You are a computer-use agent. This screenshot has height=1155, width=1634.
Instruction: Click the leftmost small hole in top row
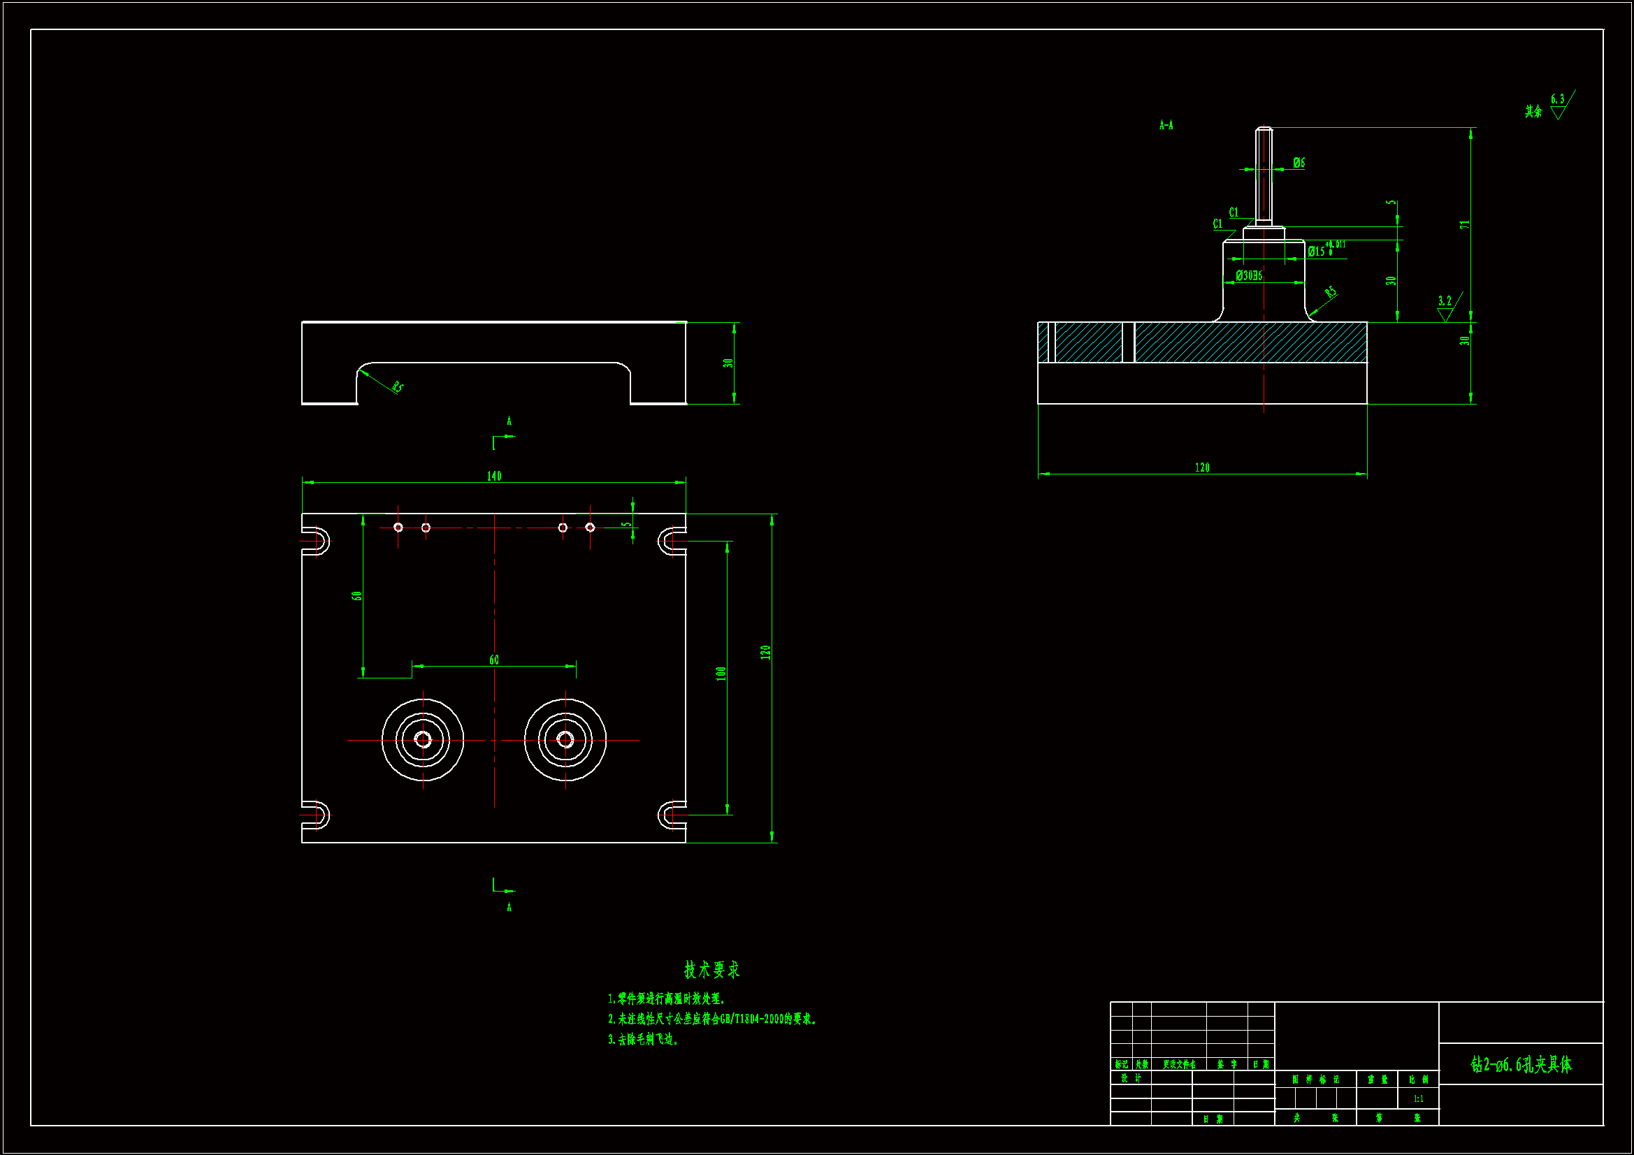[398, 528]
